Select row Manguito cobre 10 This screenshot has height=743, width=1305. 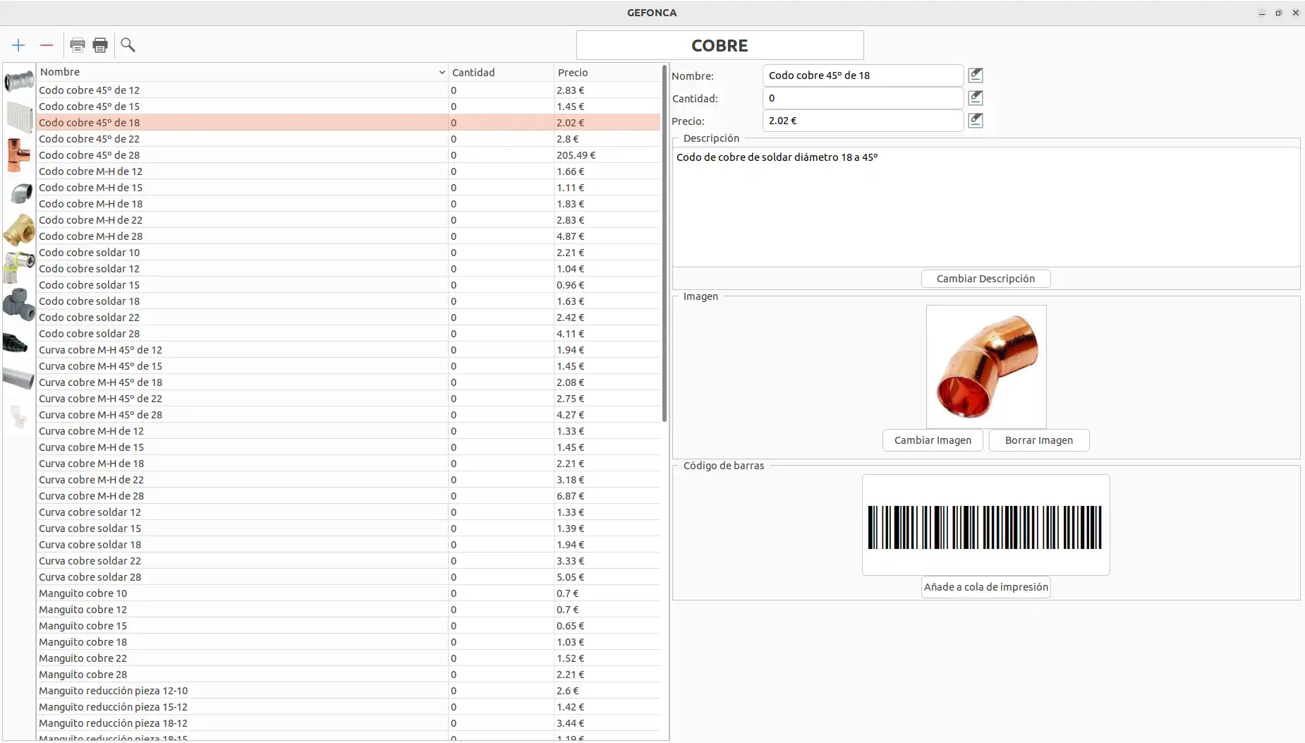[348, 593]
